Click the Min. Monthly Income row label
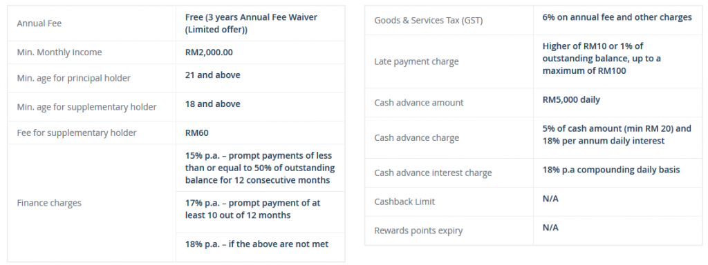 pyautogui.click(x=59, y=52)
